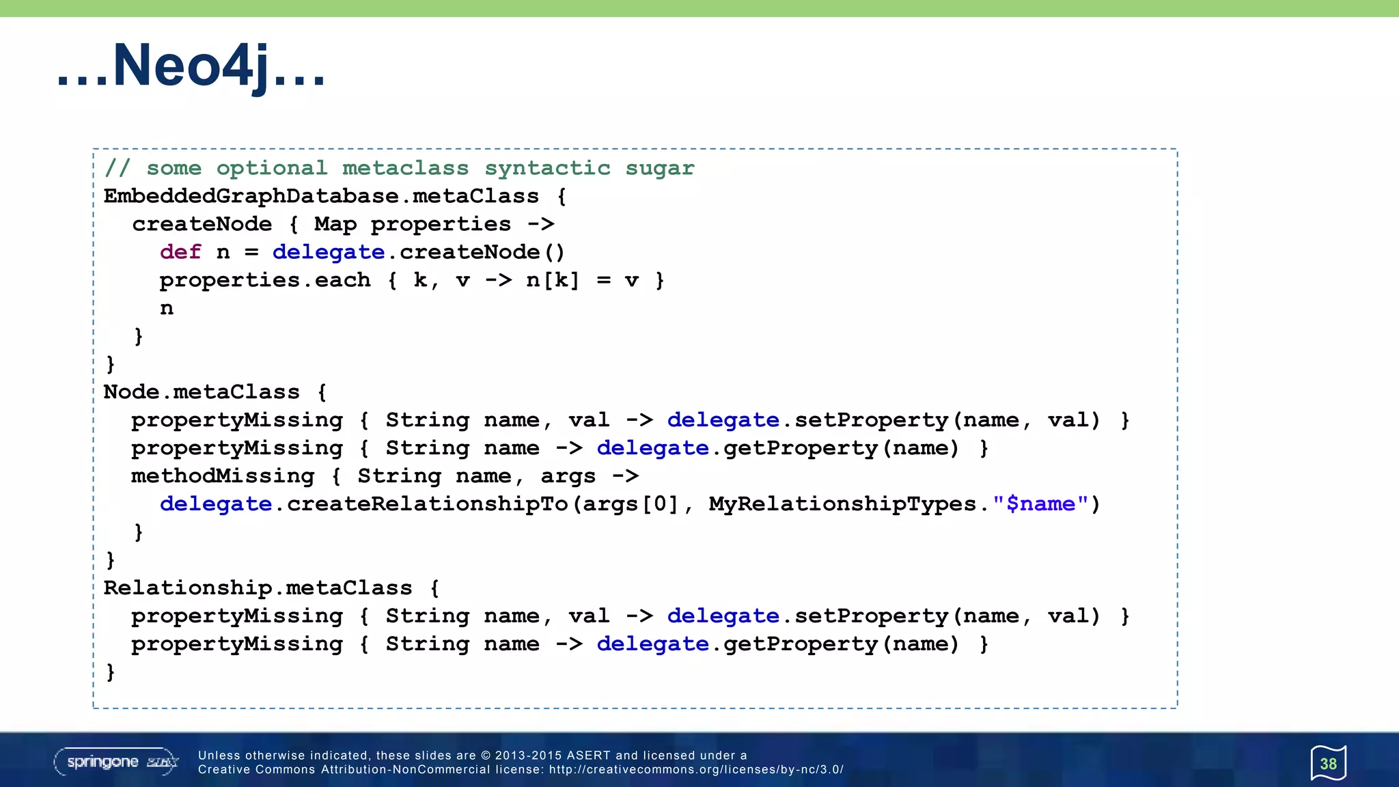Screen dimensions: 1399x787
Task: Click the "$name" string in the code
Action: tap(1040, 504)
